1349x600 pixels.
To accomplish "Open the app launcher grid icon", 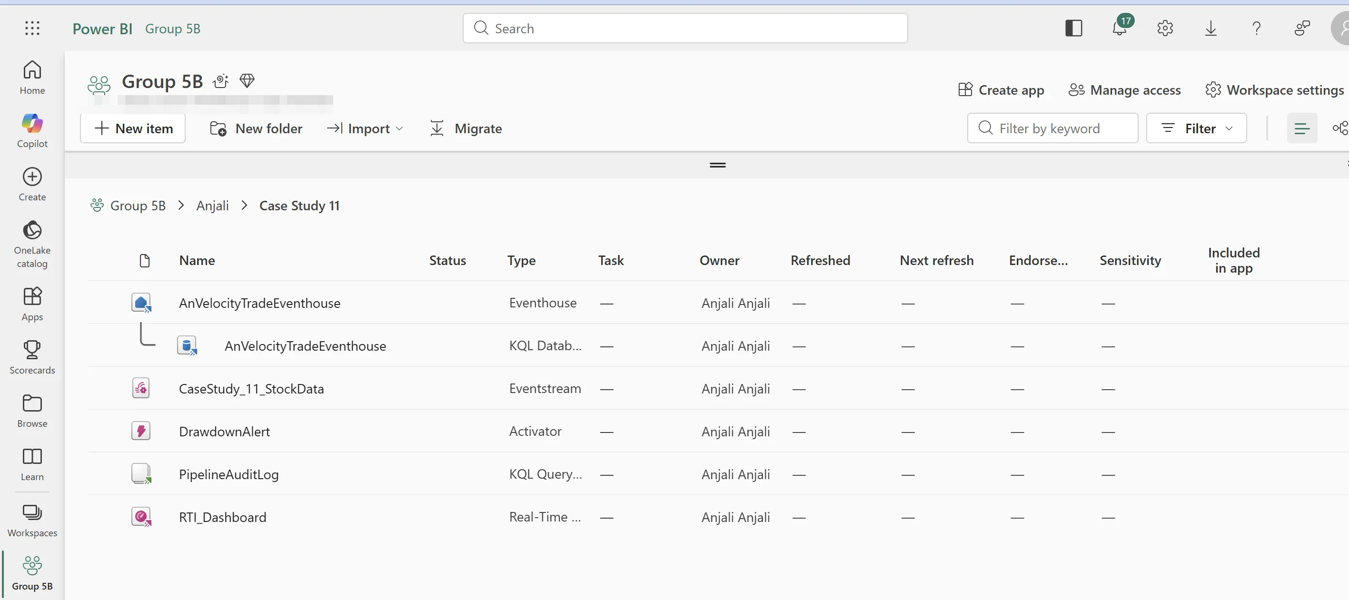I will [x=32, y=28].
